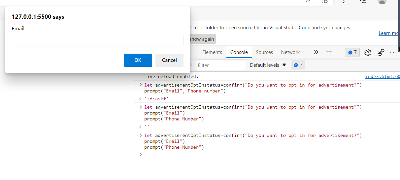This screenshot has height=180, width=400.
Task: Open the browser profile avatar
Action: (x=382, y=1)
